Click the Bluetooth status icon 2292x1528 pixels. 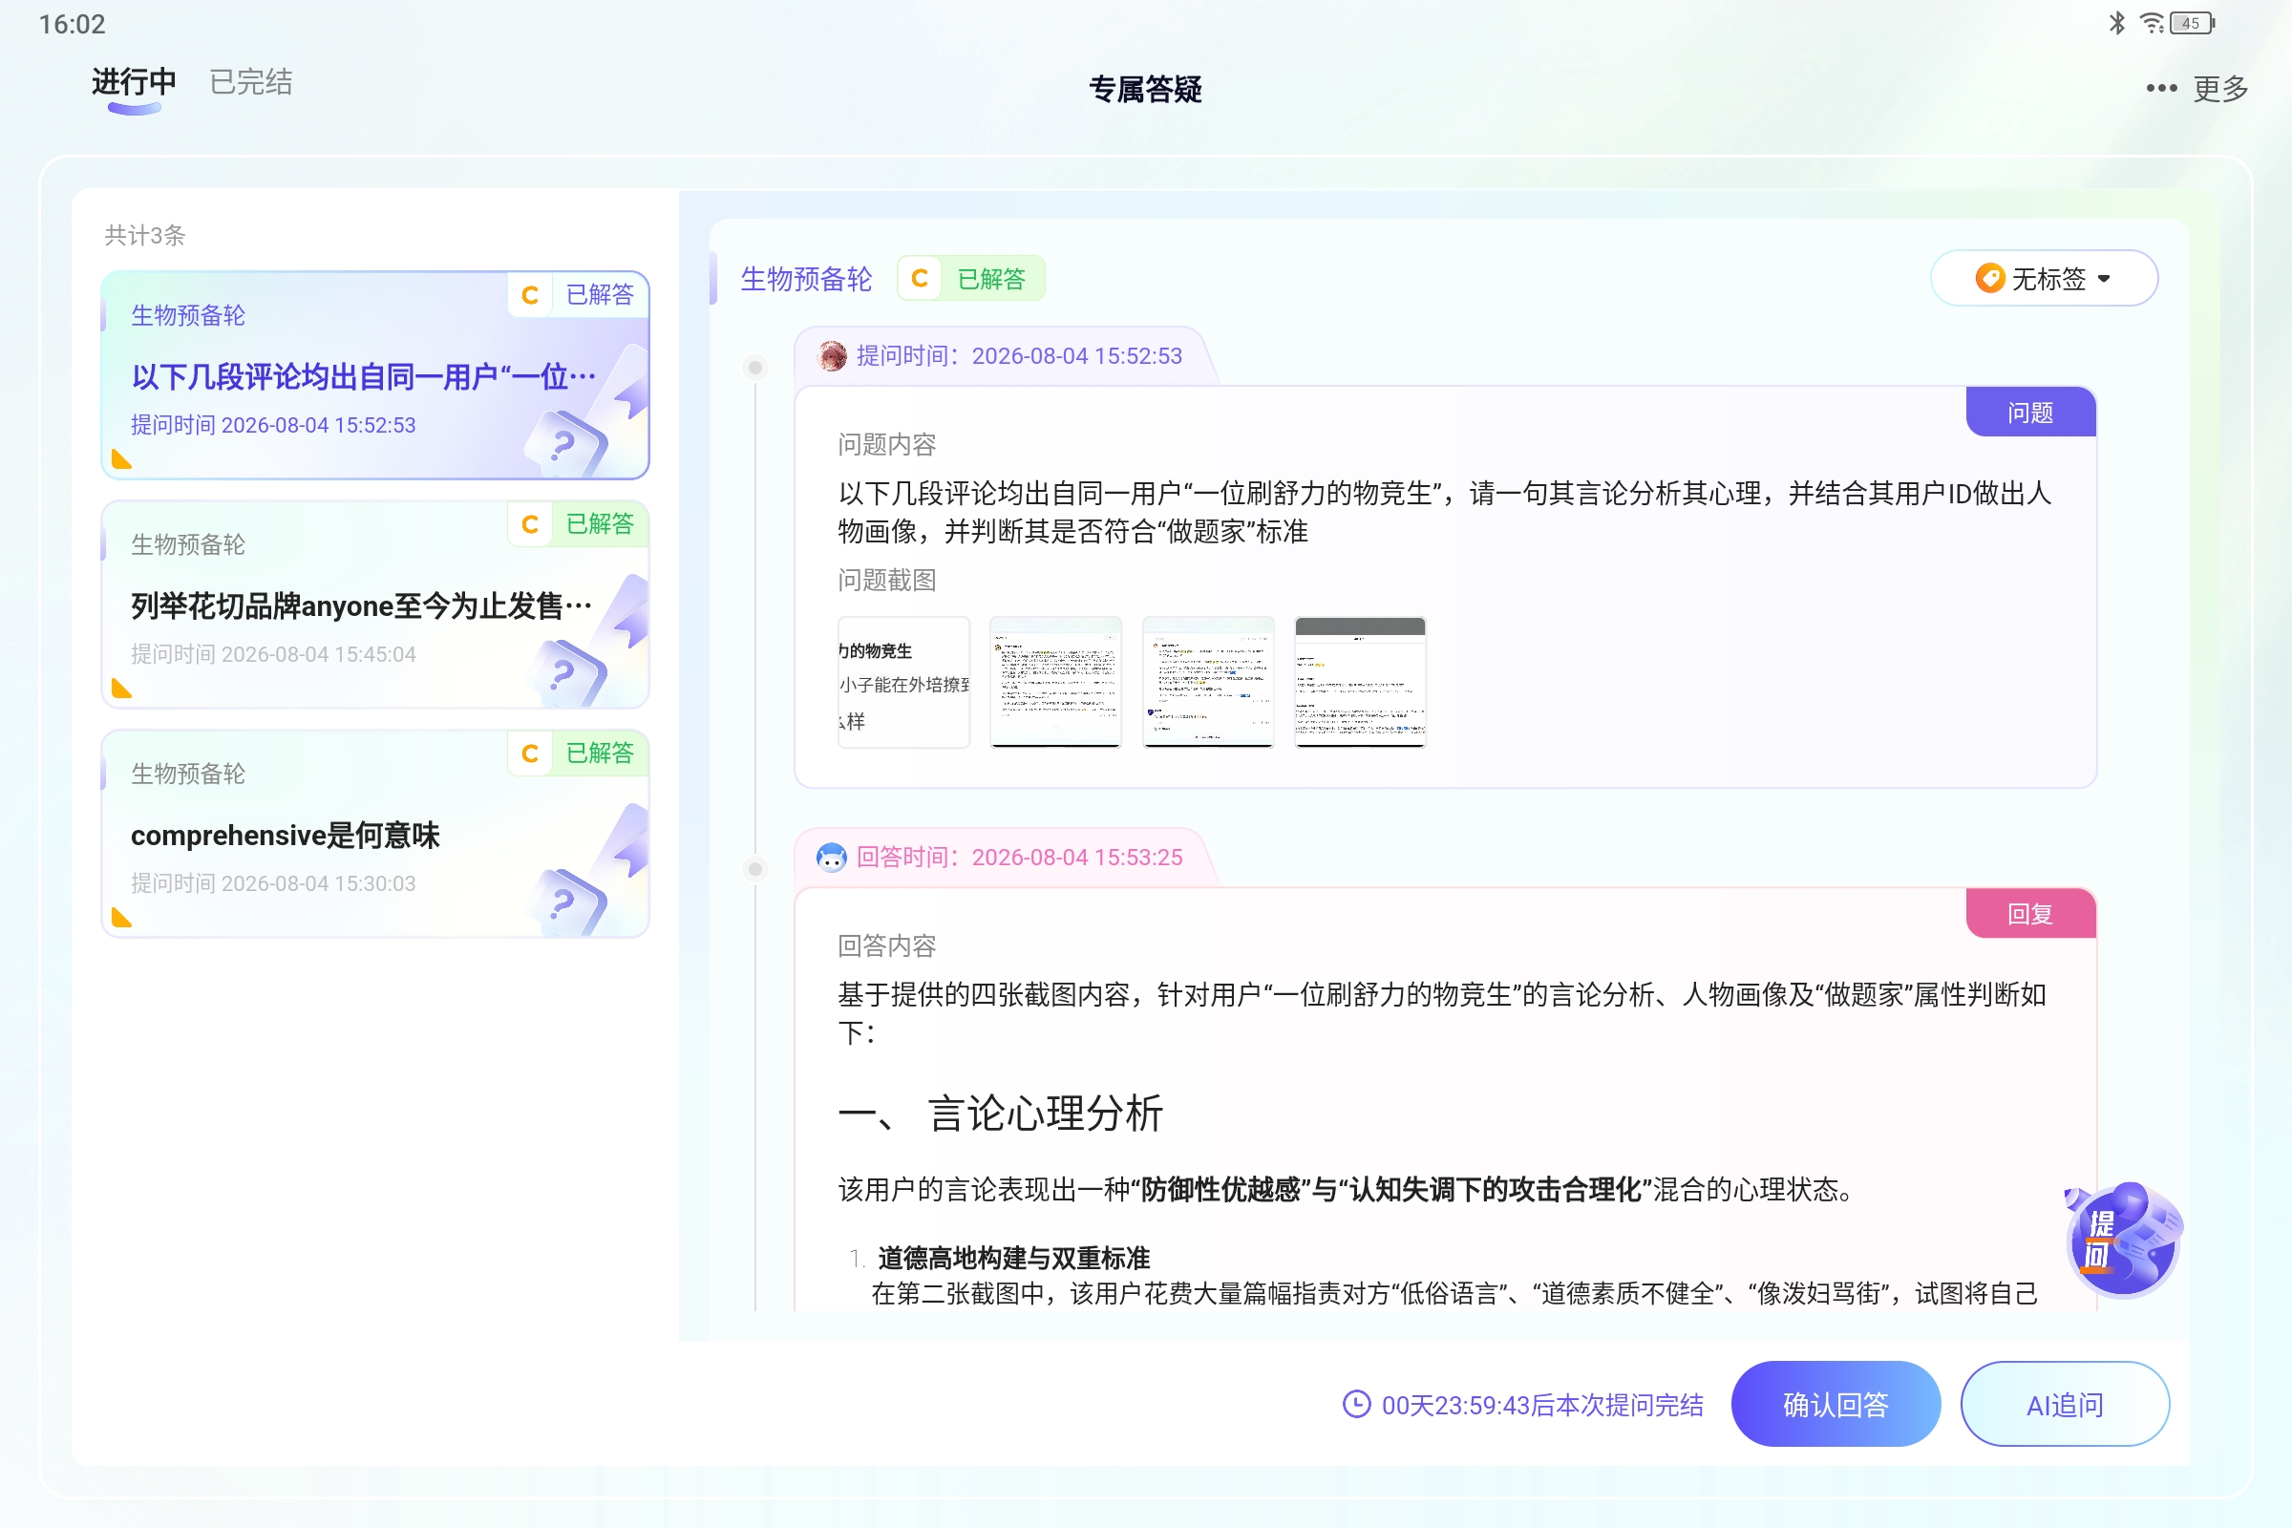pos(2116,22)
